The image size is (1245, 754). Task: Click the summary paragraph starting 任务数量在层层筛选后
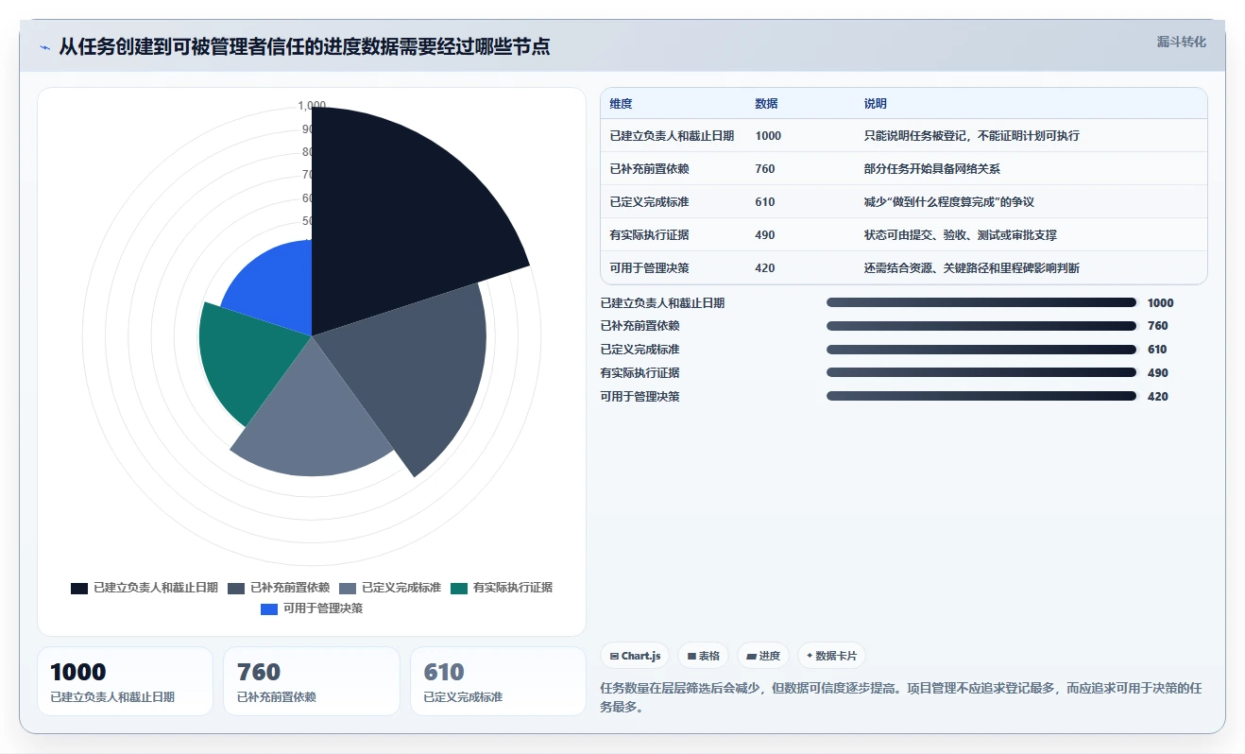coord(901,697)
